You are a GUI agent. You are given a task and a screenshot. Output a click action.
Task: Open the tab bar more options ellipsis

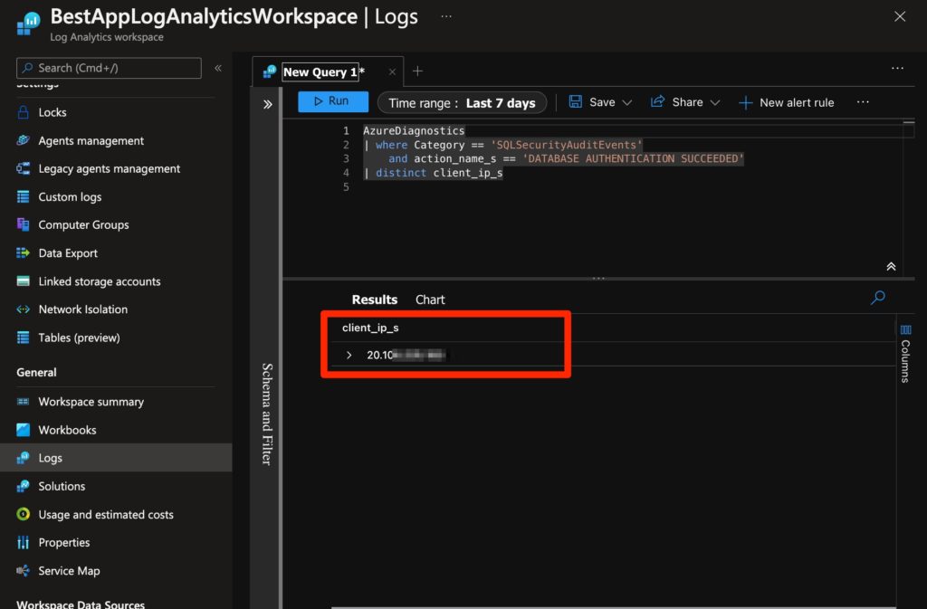[897, 69]
